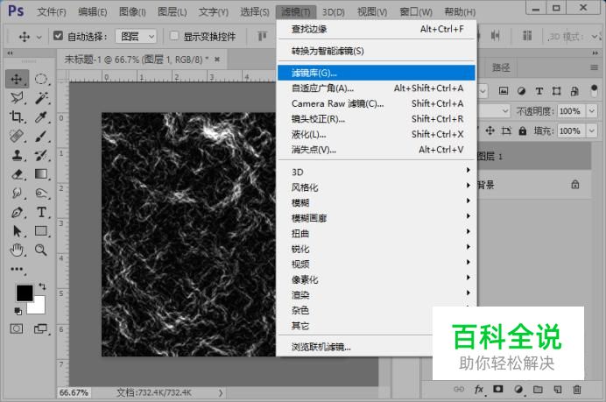Add a layer mask

(498, 389)
